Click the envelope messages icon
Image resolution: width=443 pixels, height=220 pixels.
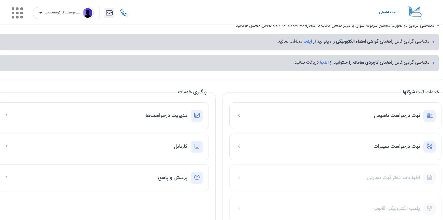click(x=109, y=13)
